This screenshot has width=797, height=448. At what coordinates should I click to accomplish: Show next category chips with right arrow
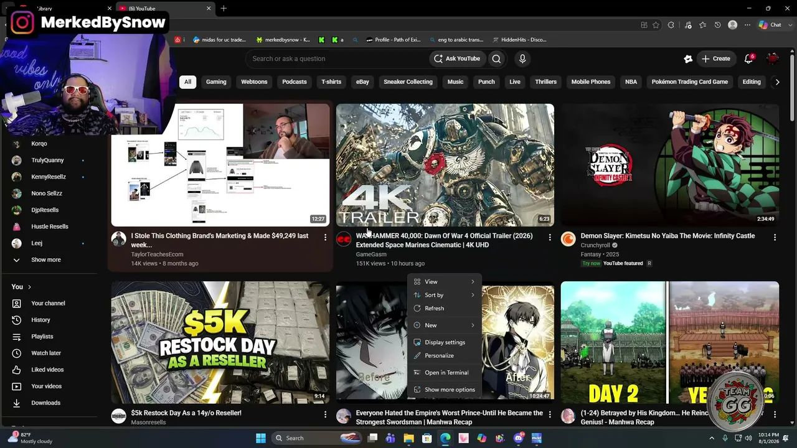point(777,82)
